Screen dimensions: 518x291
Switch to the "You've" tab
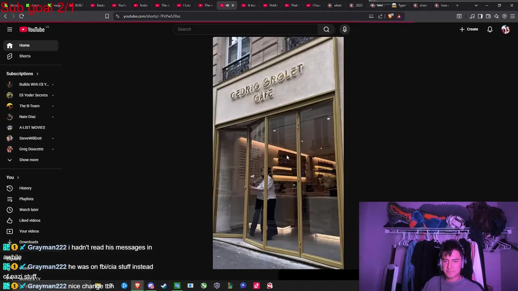[x=119, y=5]
